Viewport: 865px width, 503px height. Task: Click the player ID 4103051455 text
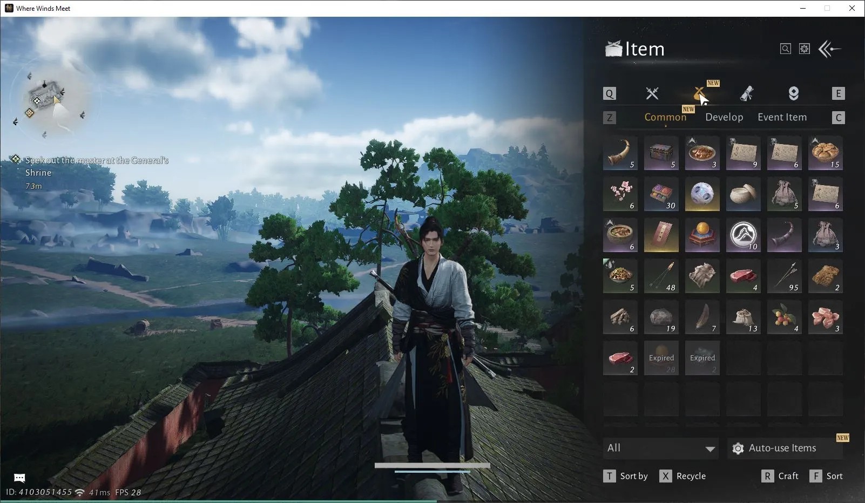pos(39,492)
